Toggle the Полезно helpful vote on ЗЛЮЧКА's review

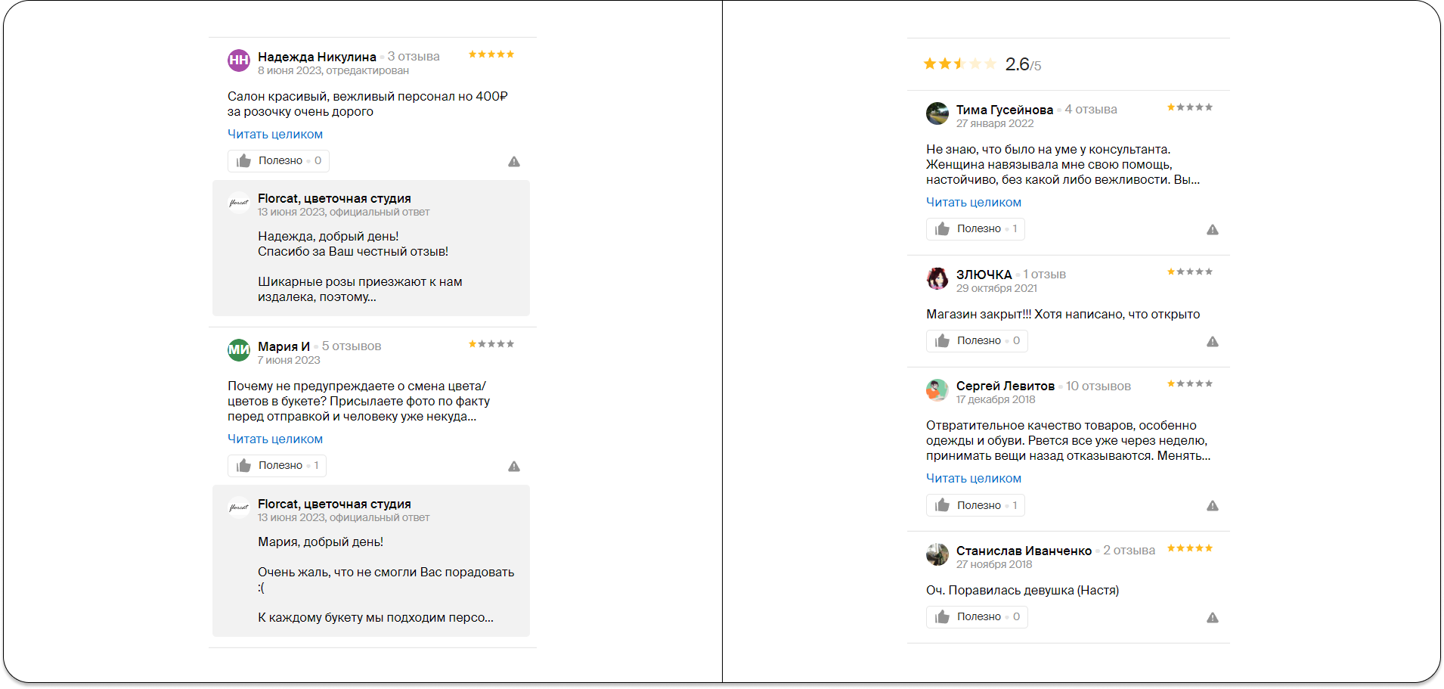[976, 340]
